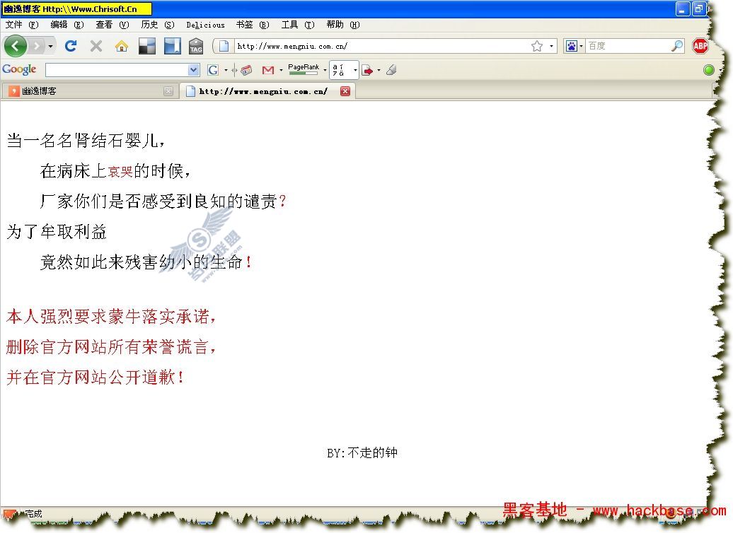Click the 幽逸博客 tab favicon
733x533 pixels.
14,91
